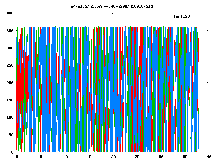Screen dimensions: 215x161
Task: Click y-axis label 200
Action: tap(10, 83)
